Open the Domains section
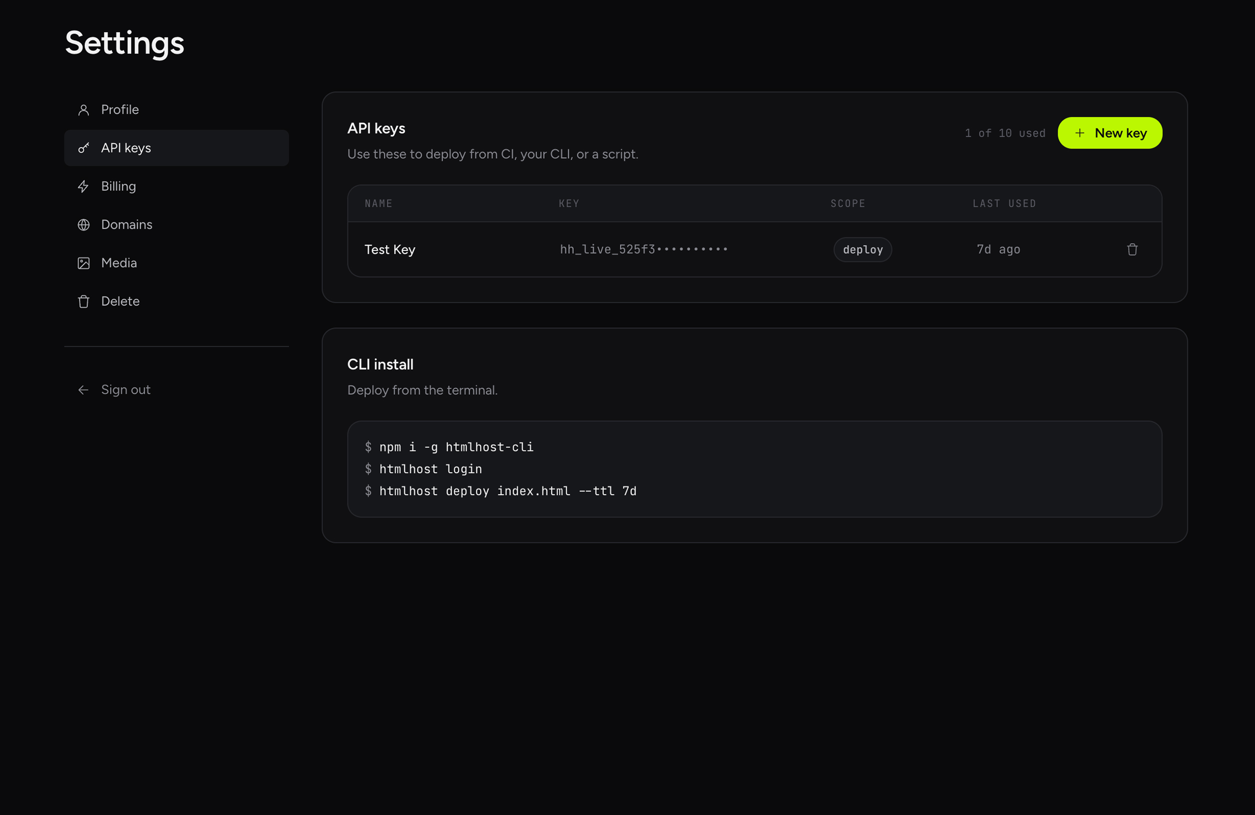Screen dimensions: 1255x815 tap(177, 225)
